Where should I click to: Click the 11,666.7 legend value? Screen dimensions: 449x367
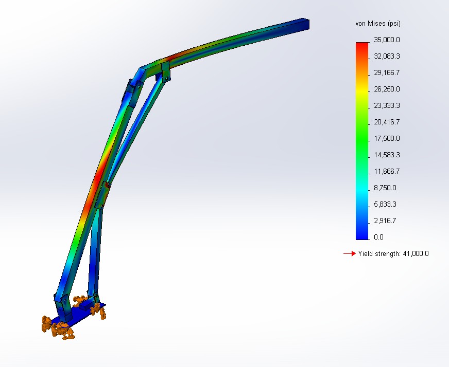coord(387,171)
